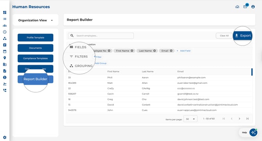The image size is (262, 141).
Task: Click the cloud upload icon in header
Action: 237,7
